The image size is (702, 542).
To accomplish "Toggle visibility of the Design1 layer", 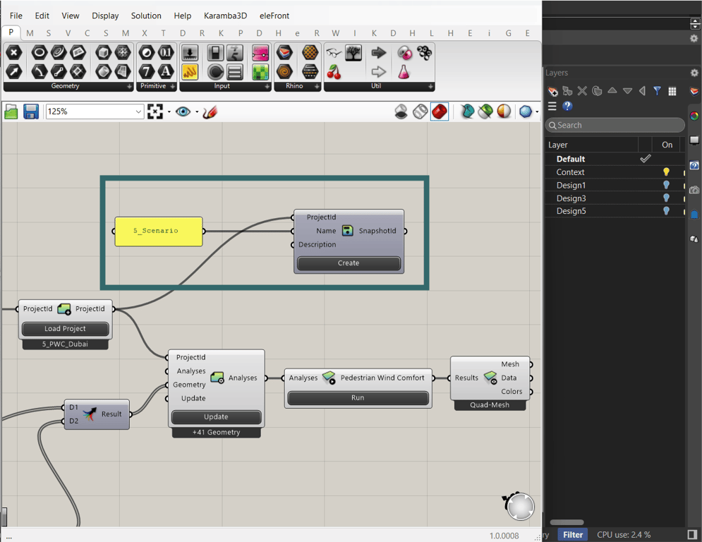I will pos(666,186).
